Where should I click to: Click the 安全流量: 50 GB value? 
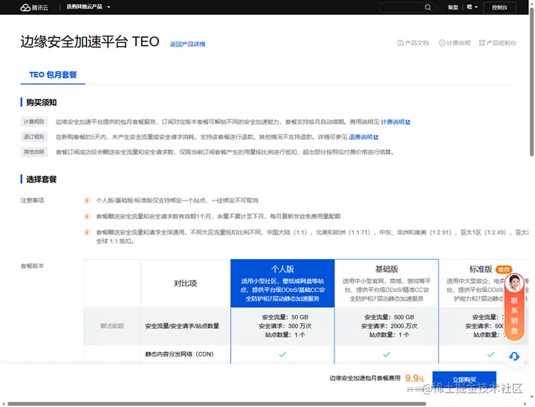coord(285,317)
